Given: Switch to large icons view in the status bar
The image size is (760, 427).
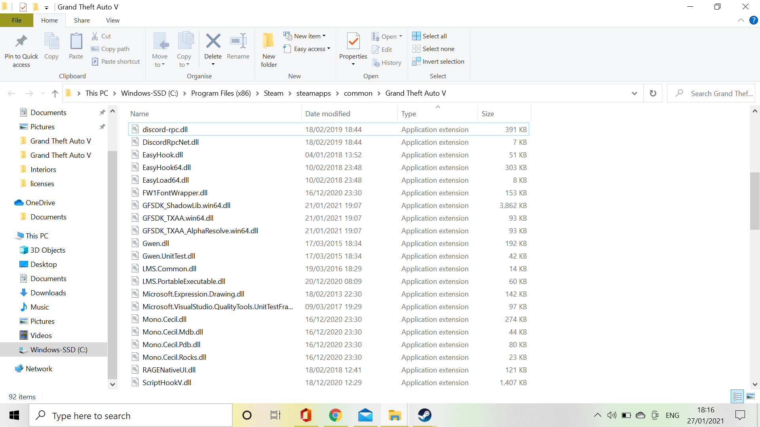Looking at the screenshot, I should [x=750, y=396].
